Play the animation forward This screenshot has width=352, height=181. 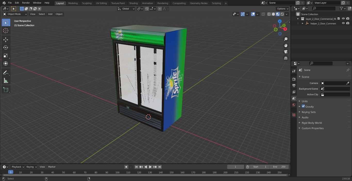[150, 167]
